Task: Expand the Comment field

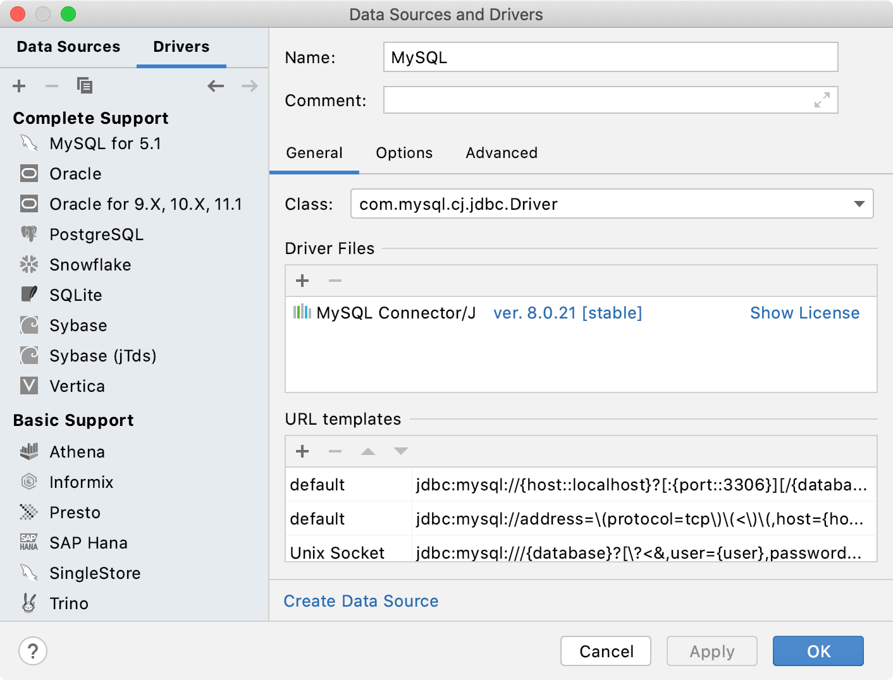Action: pyautogui.click(x=822, y=100)
